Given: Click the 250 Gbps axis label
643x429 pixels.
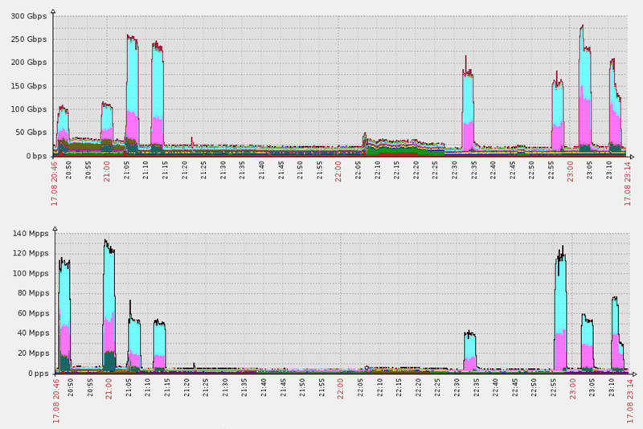Looking at the screenshot, I should [29, 39].
